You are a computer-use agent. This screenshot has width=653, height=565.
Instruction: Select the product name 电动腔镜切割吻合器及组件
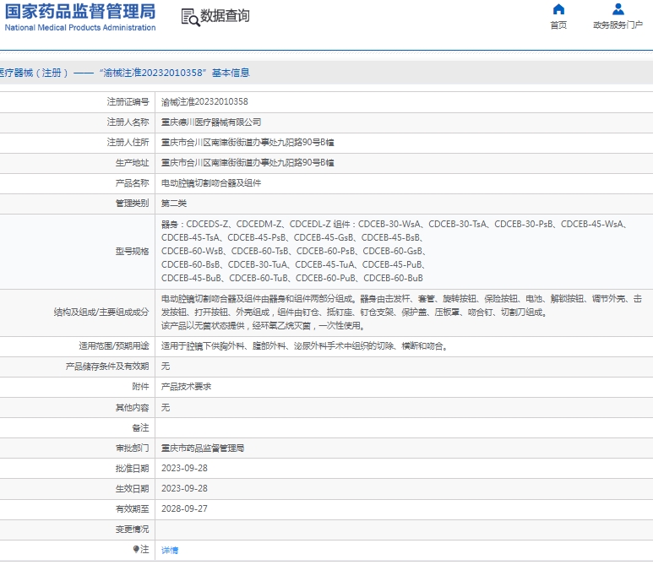click(211, 183)
